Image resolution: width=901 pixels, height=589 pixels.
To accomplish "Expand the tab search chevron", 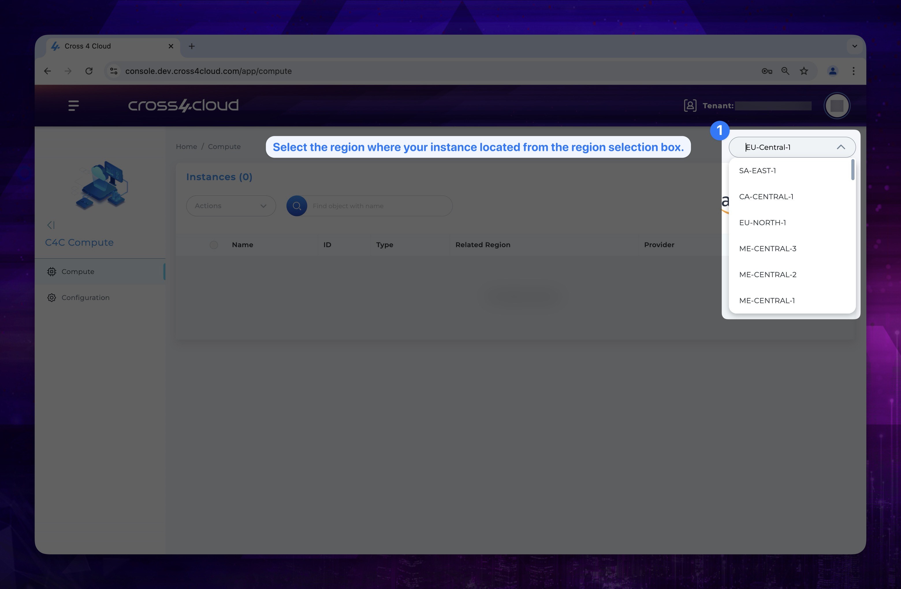I will tap(855, 46).
